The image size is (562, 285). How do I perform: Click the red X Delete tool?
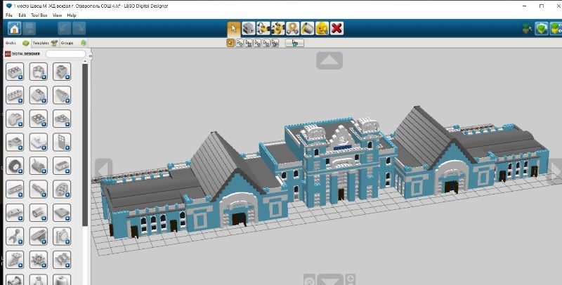337,29
